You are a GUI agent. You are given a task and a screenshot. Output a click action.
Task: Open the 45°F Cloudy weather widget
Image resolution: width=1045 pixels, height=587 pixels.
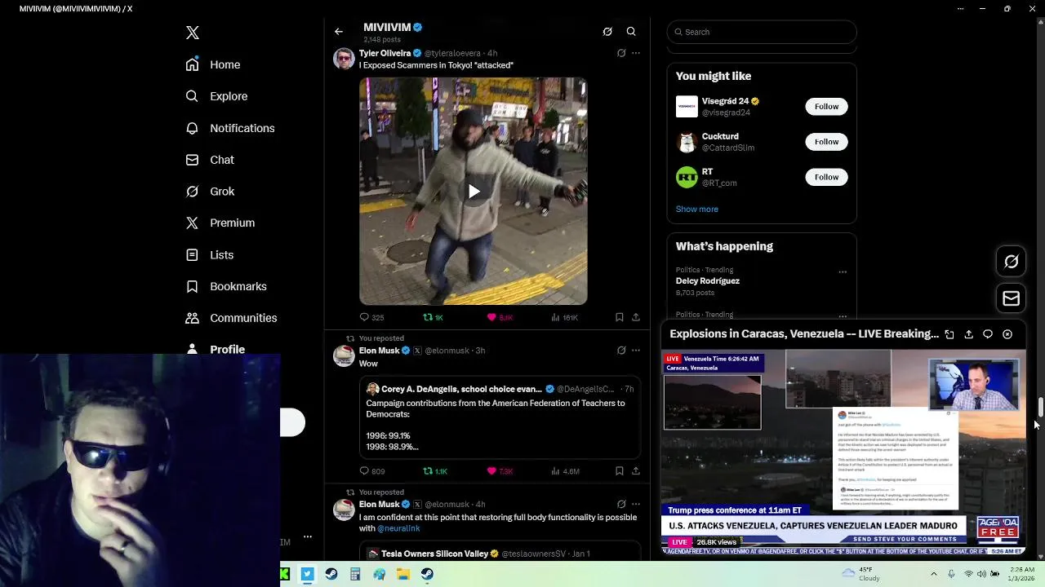coord(860,574)
